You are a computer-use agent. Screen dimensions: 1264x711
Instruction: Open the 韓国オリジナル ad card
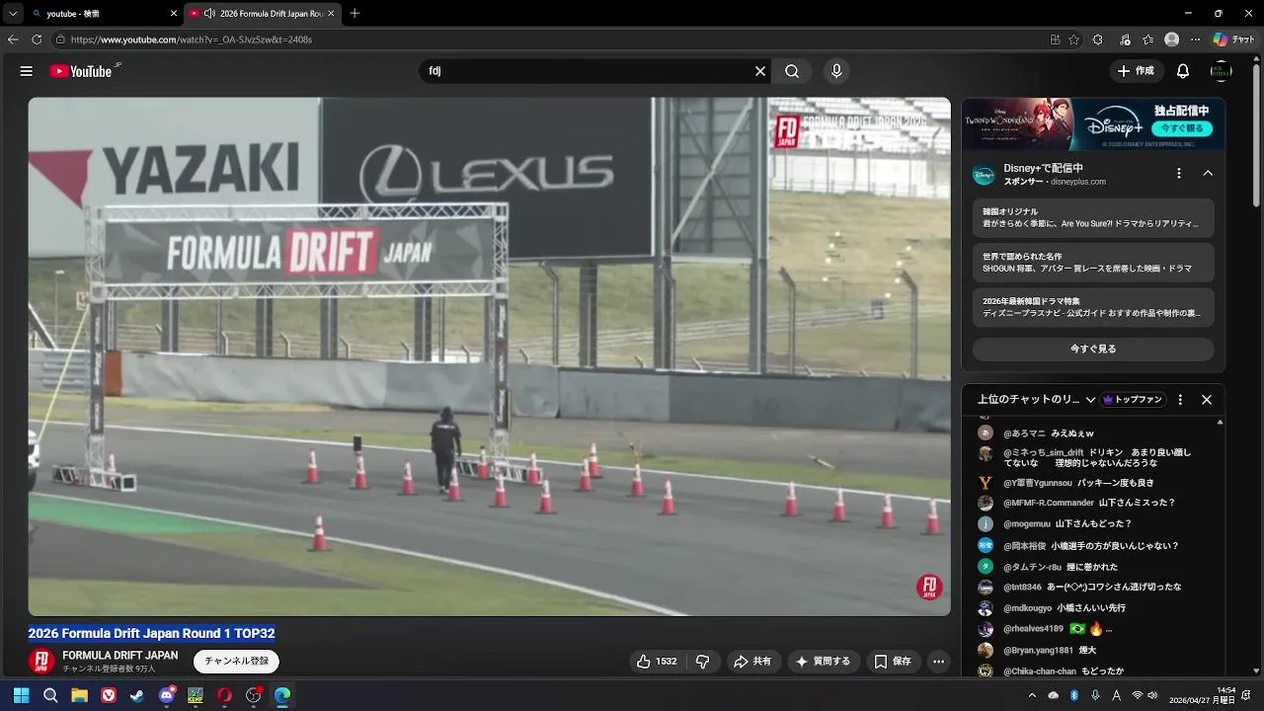(x=1093, y=218)
